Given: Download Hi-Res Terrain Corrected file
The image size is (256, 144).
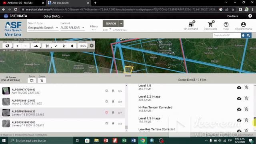Looking at the screenshot, I should tap(239, 109).
